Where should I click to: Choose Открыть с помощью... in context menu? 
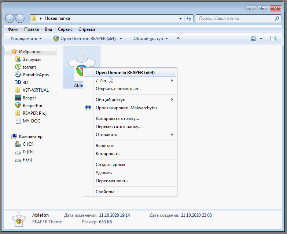pyautogui.click(x=130, y=89)
